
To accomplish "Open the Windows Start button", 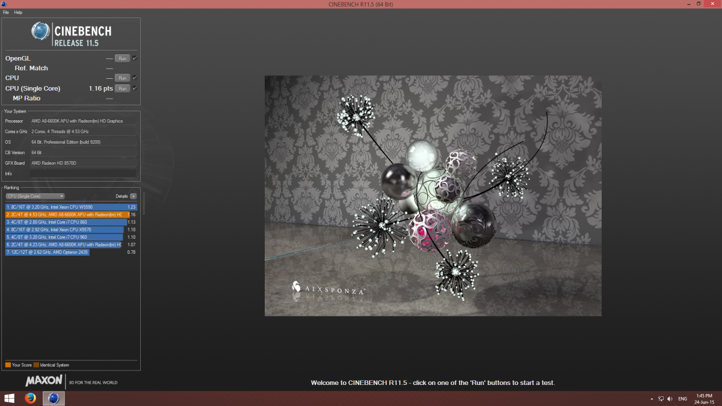I will tap(10, 398).
